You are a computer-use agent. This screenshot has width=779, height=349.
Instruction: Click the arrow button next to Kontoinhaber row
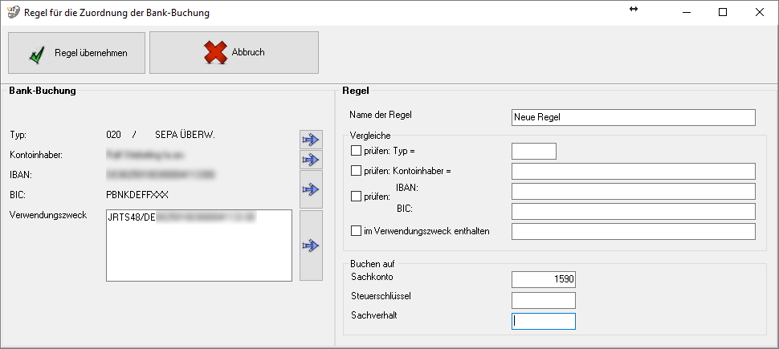coord(310,160)
